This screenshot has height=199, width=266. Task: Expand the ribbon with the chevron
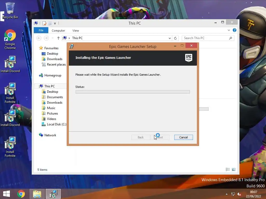[x=229, y=30]
